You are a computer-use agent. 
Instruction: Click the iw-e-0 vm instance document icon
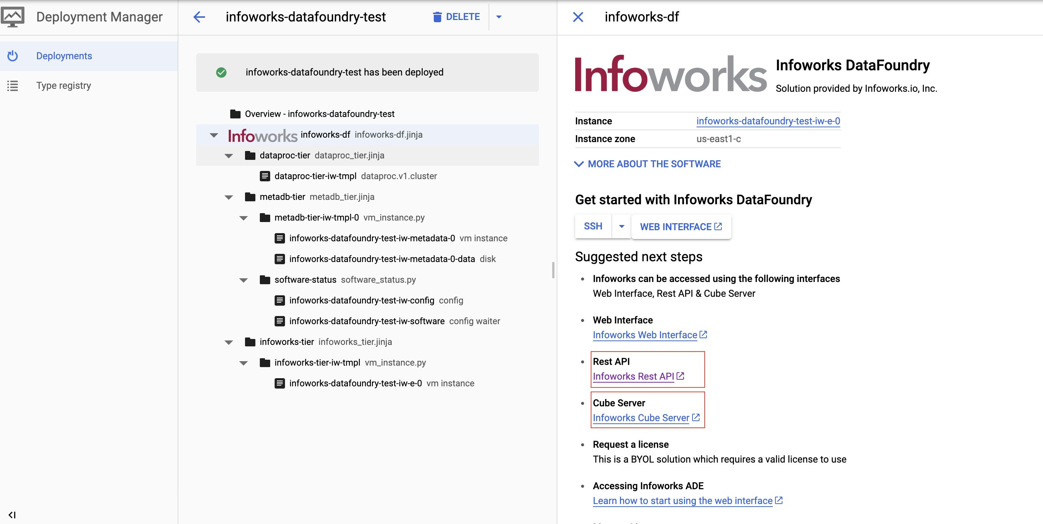[280, 383]
